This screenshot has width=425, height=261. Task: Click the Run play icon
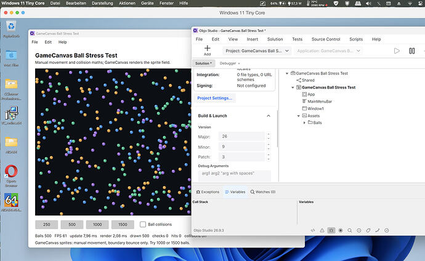coord(397,51)
